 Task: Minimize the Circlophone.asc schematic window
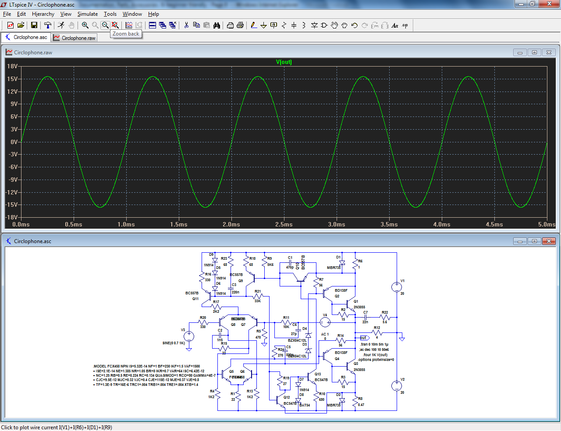click(x=520, y=241)
